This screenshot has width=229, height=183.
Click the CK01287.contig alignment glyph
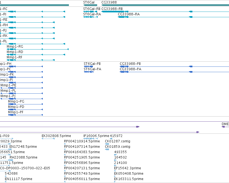[x=107, y=144]
